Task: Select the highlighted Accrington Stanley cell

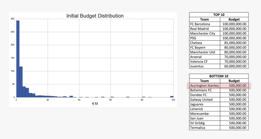Action: pos(205,86)
